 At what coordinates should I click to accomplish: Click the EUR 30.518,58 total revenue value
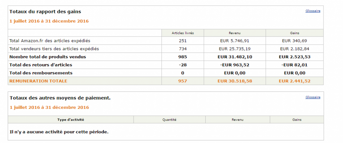tap(235, 81)
